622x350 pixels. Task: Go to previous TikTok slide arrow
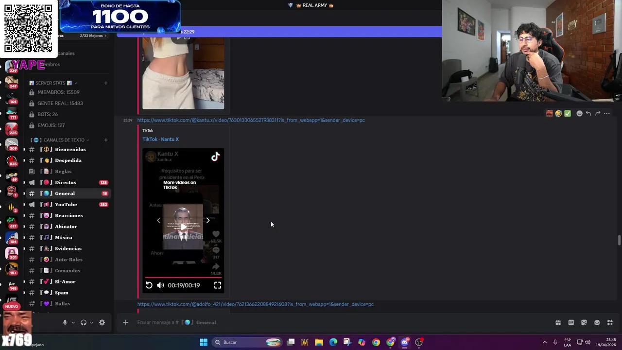pyautogui.click(x=158, y=220)
